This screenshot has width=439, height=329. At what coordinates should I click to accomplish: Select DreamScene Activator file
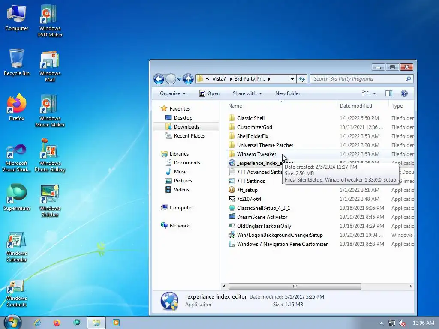262,217
